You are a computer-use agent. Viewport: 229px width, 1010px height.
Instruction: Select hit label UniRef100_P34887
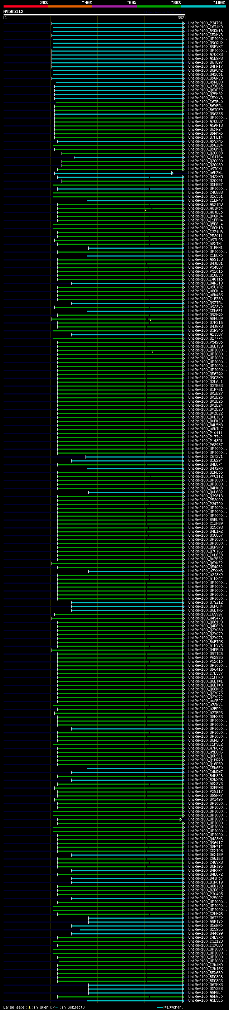205,267
